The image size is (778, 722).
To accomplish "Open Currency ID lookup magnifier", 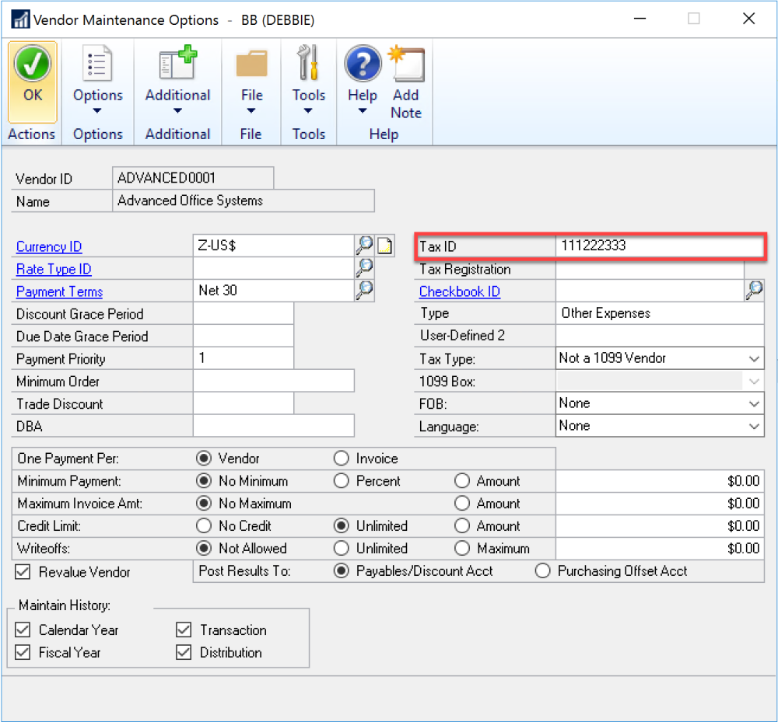I will (364, 246).
